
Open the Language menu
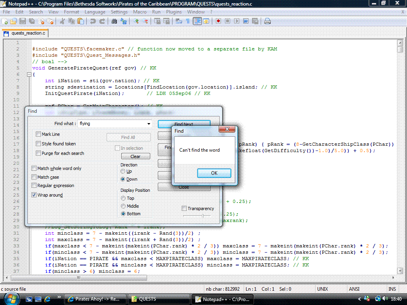(95, 12)
